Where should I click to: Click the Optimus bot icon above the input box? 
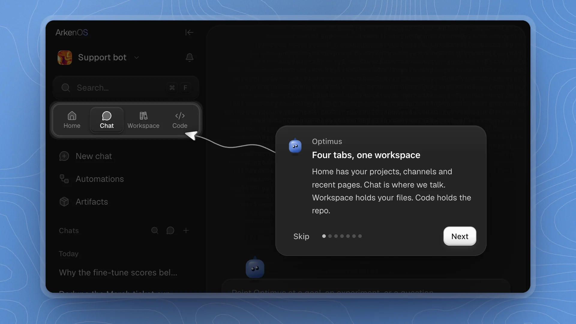tap(255, 268)
